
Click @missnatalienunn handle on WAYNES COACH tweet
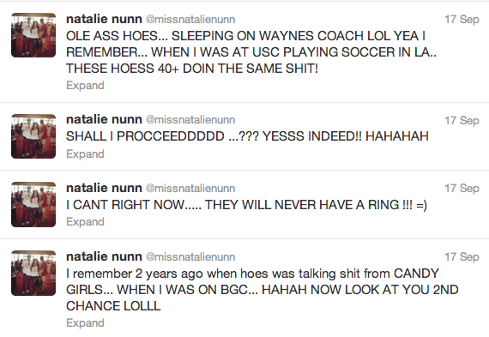pos(190,20)
